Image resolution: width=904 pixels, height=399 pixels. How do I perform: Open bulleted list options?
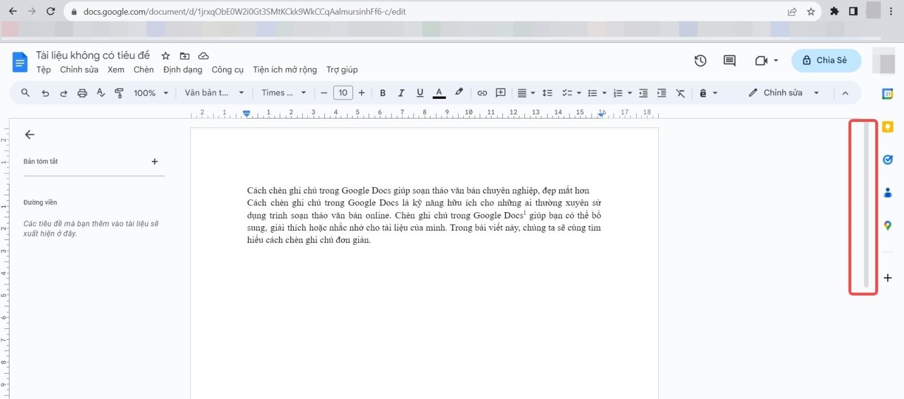[597, 93]
